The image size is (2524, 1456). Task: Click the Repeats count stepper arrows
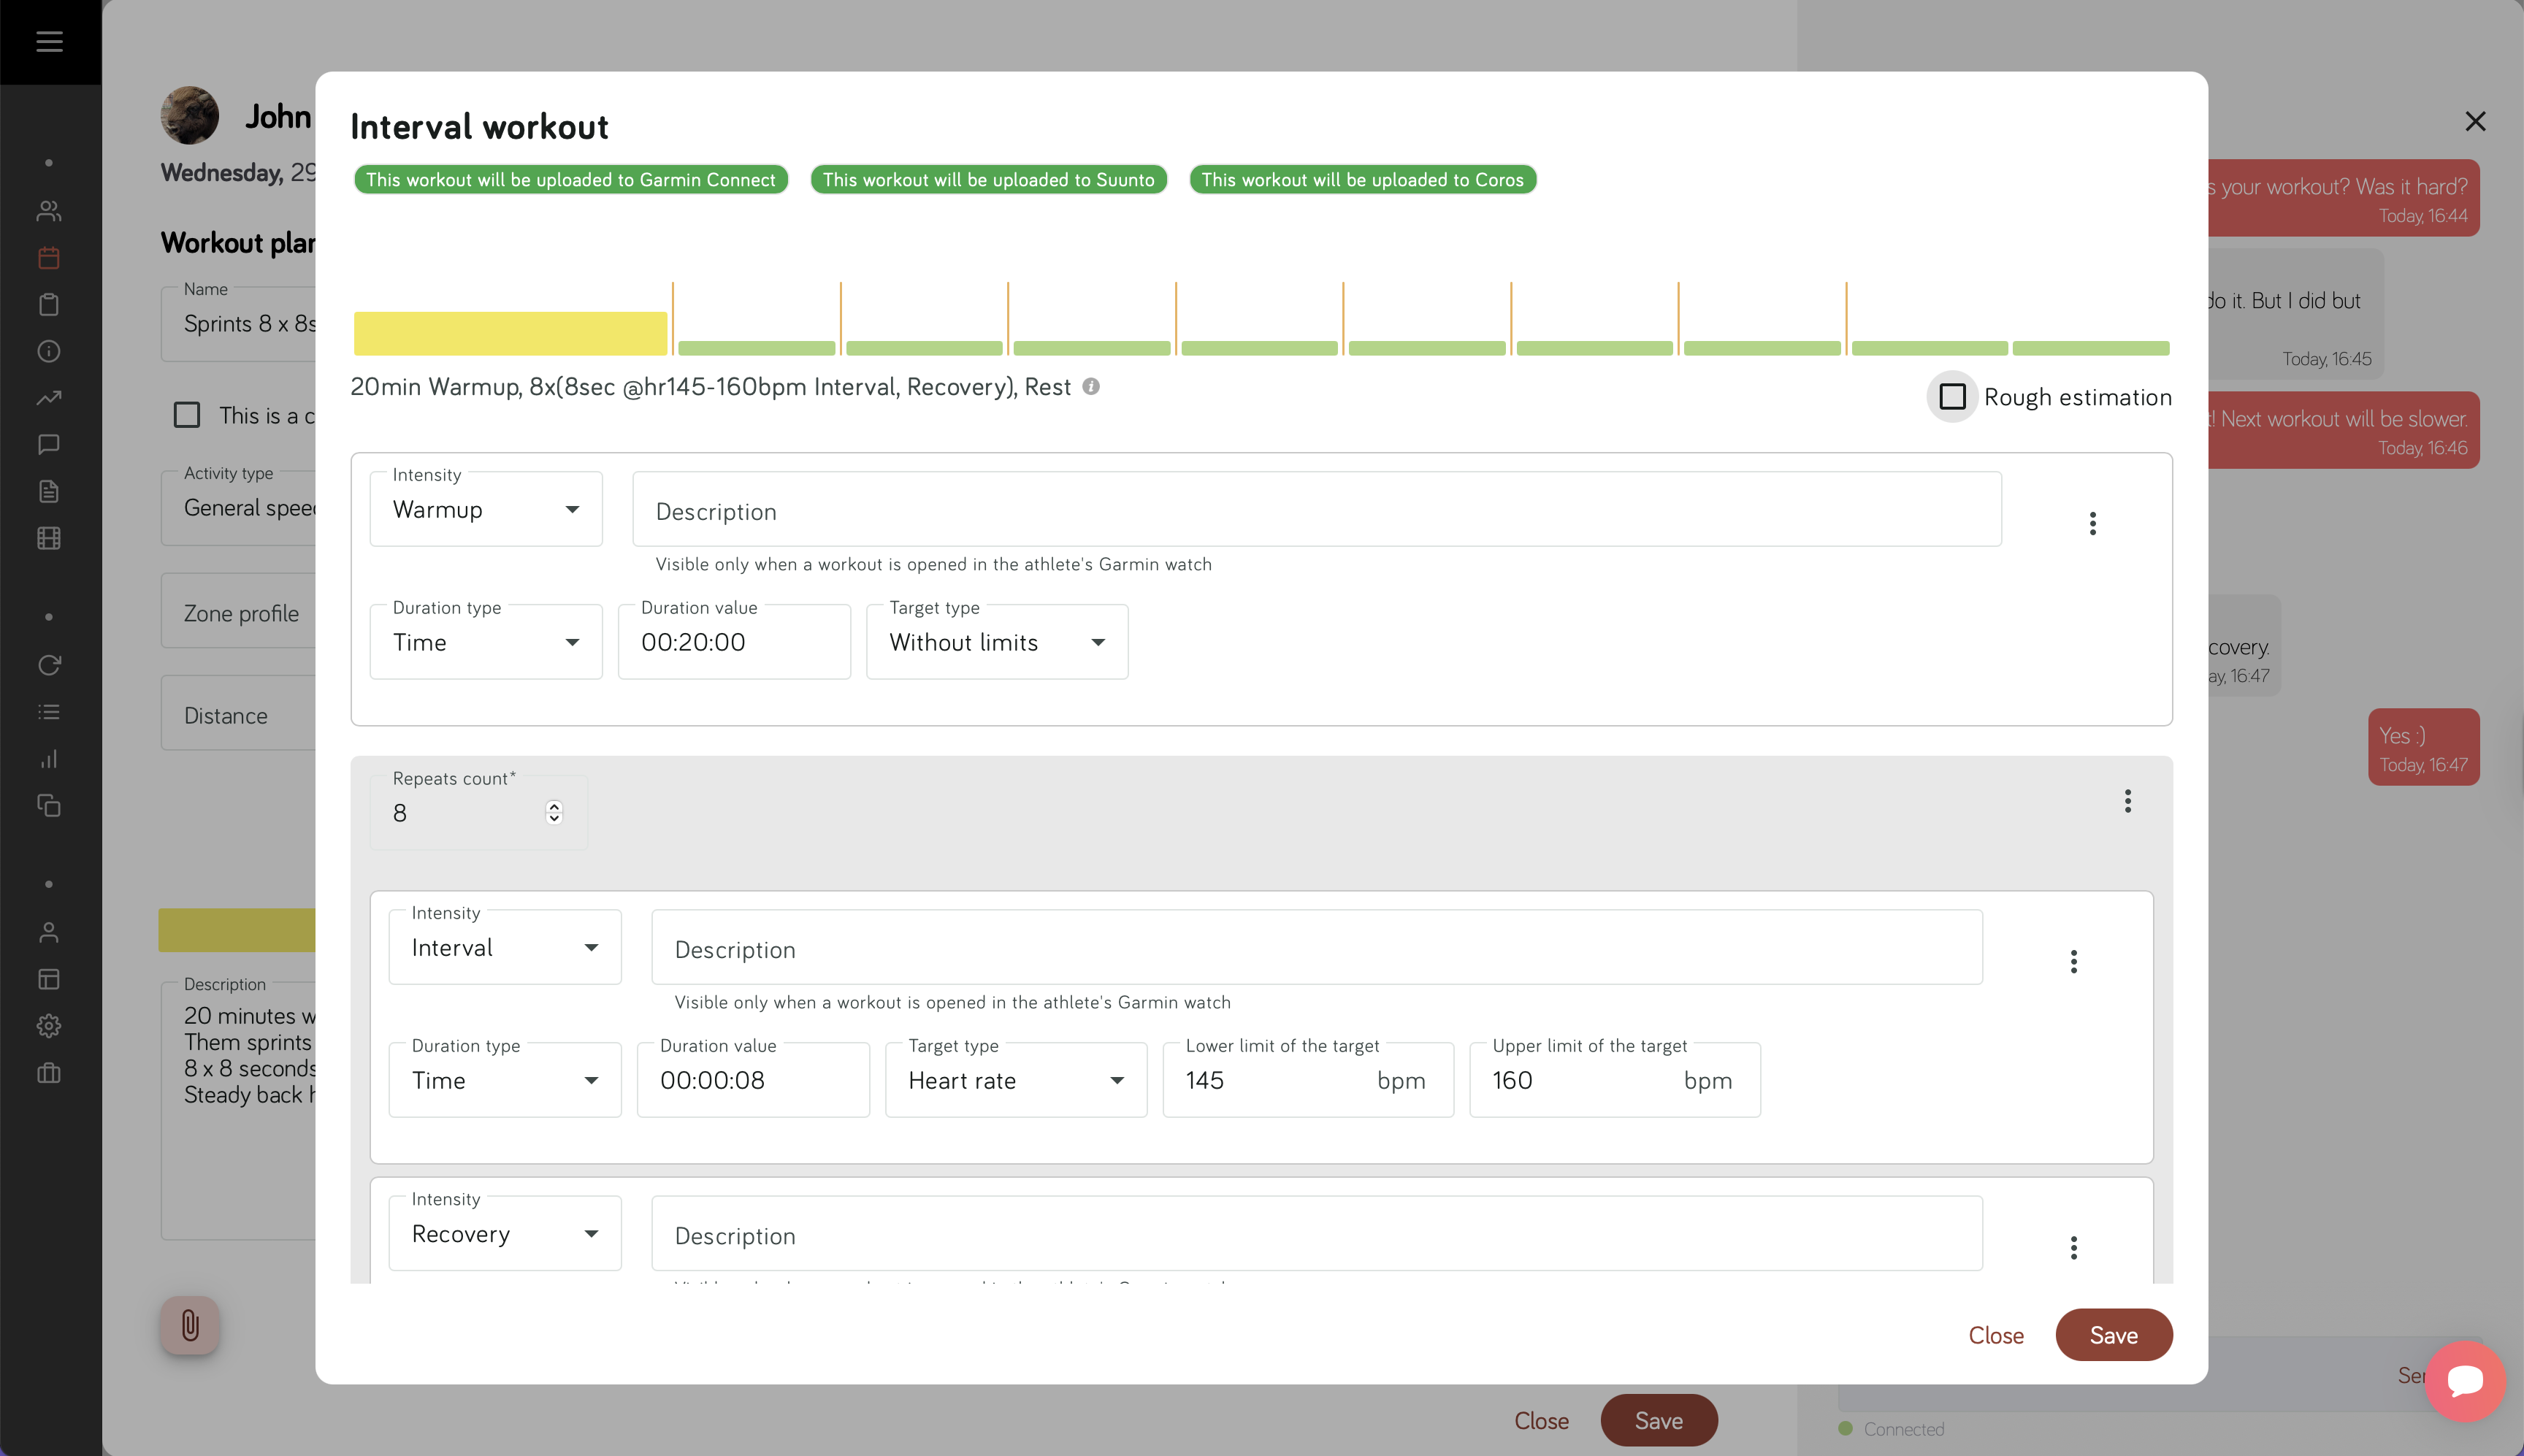click(x=554, y=812)
